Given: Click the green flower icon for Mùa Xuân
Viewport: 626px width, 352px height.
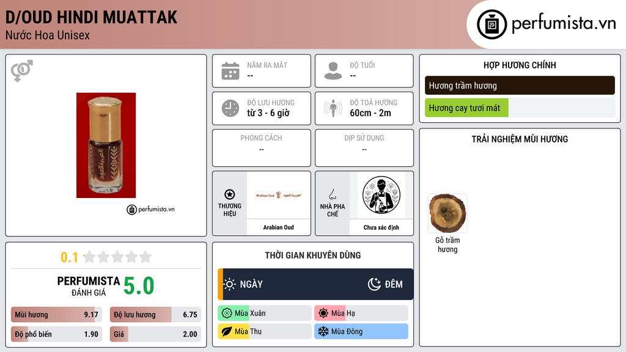Looking at the screenshot, I should click(x=227, y=313).
